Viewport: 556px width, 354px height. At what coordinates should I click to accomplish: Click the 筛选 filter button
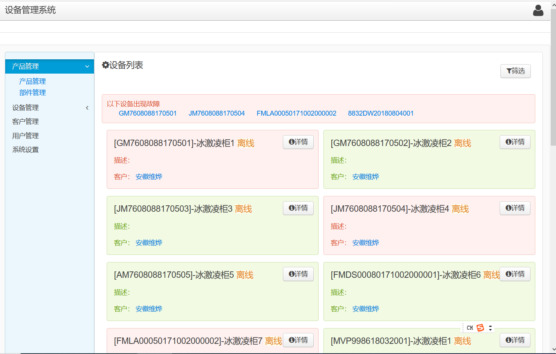[x=515, y=71]
